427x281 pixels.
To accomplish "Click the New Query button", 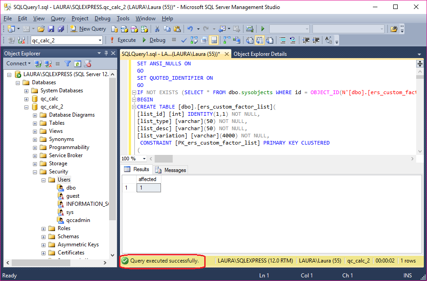I will (x=88, y=29).
